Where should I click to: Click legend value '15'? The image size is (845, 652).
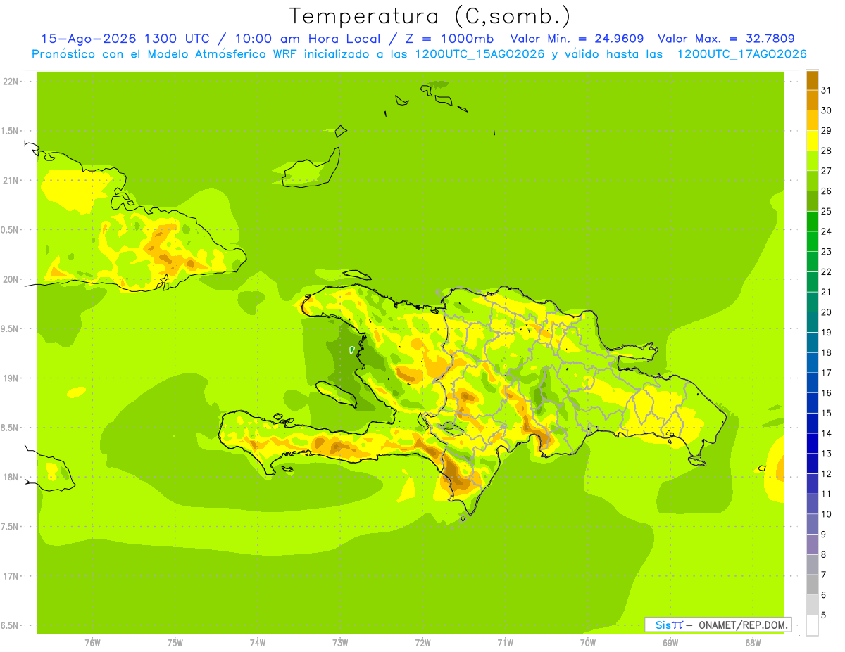(827, 413)
